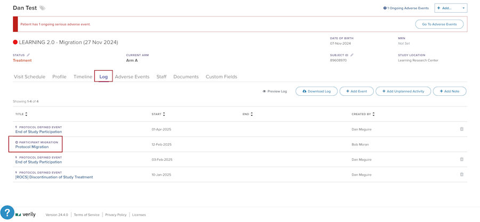Click the Verily logo in footer
This screenshot has width=480, height=222.
tap(26, 215)
